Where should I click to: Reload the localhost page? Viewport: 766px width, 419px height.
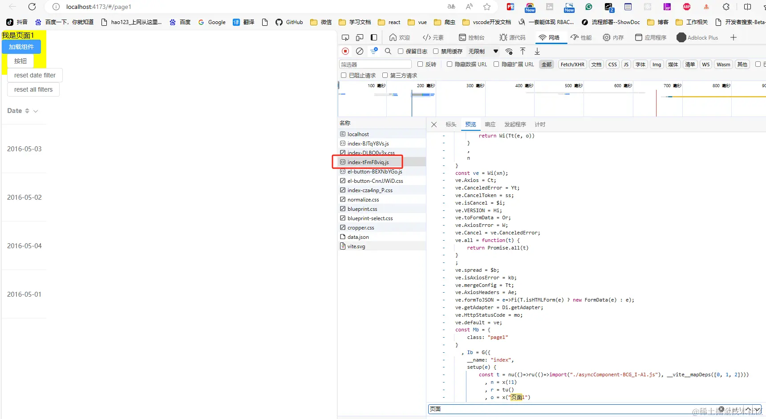point(32,7)
